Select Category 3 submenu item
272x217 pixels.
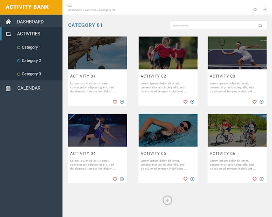click(29, 74)
